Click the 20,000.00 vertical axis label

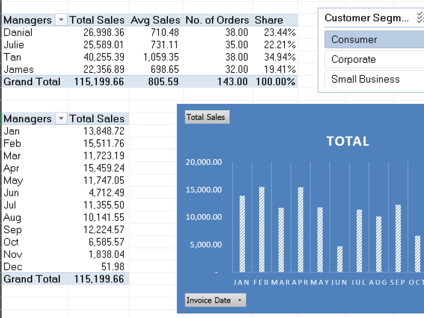(204, 162)
